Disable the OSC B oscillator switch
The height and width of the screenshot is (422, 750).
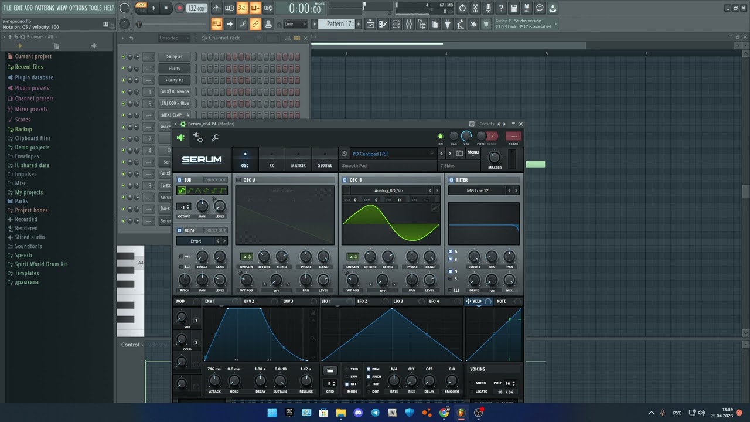click(x=345, y=180)
